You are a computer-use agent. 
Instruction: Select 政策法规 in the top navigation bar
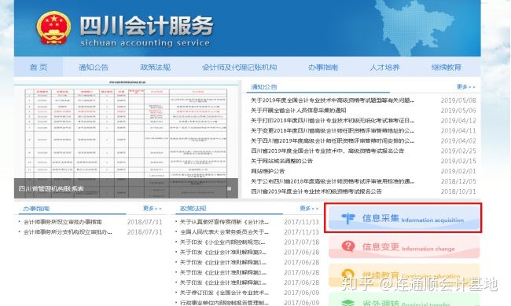pyautogui.click(x=155, y=67)
